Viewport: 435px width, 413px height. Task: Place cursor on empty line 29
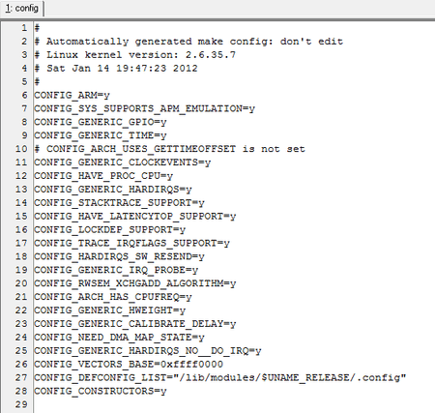[225, 404]
